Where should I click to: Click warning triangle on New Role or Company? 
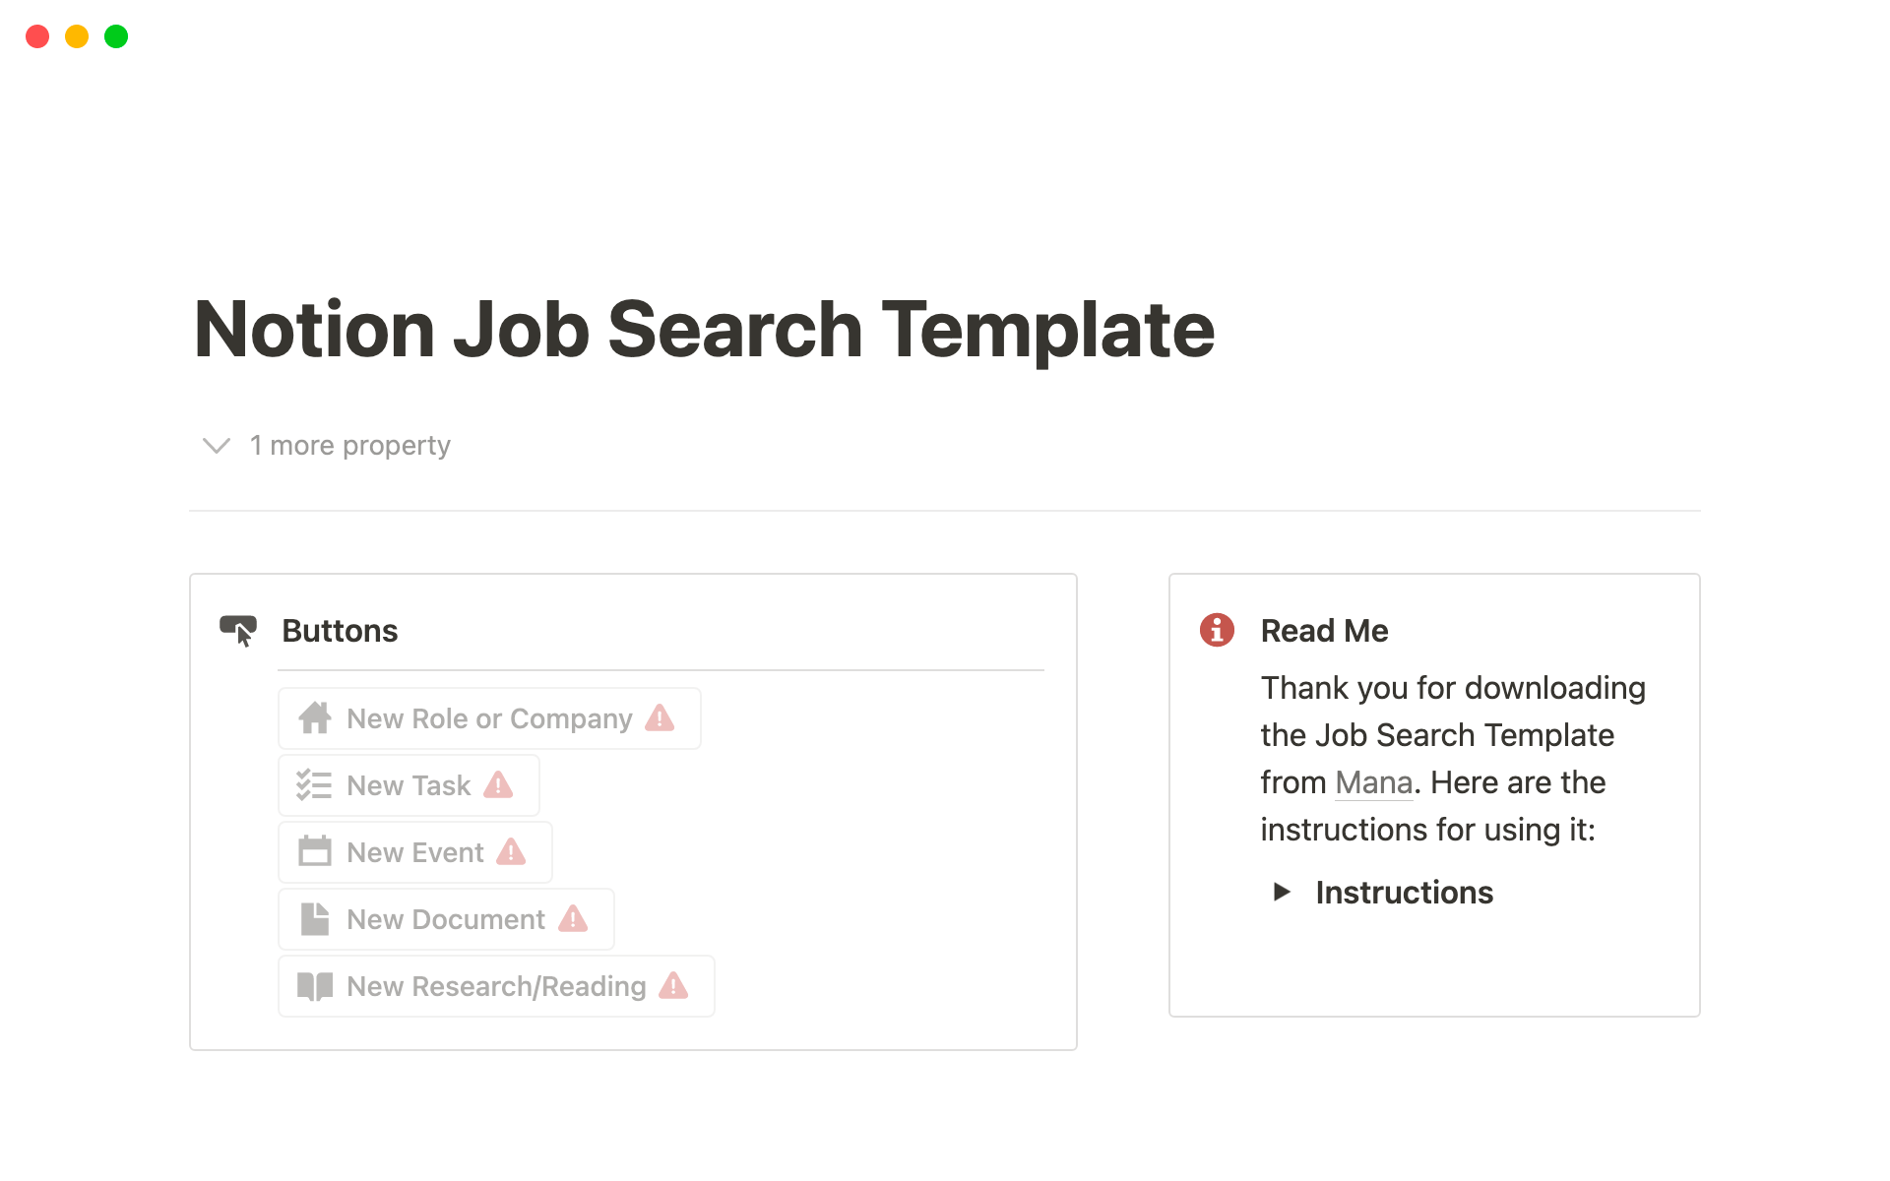click(660, 718)
